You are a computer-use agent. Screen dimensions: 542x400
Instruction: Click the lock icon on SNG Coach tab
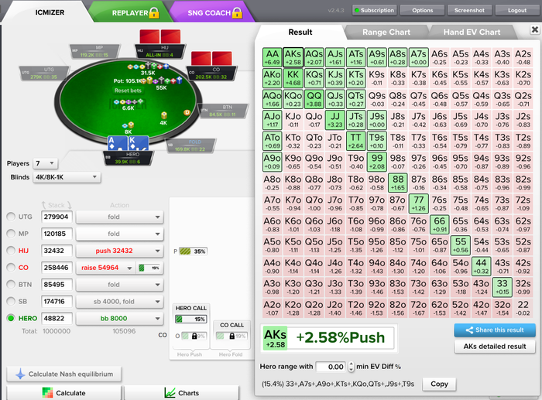237,13
